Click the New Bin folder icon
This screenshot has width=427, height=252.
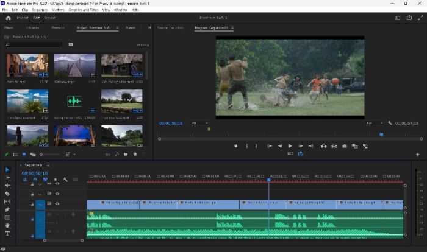[126, 154]
